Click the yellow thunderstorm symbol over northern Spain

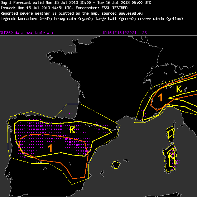[73, 130]
